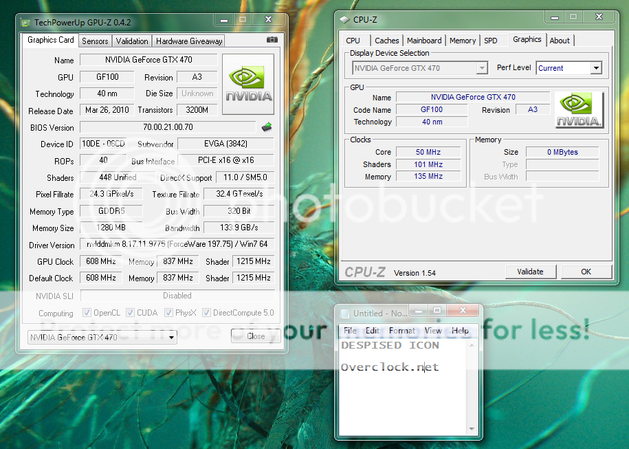The width and height of the screenshot is (629, 449).
Task: Open the Perf Level dropdown in CPU-Z
Action: click(x=569, y=68)
